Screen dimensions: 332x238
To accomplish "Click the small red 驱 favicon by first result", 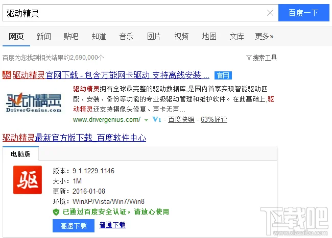I will (x=7, y=75).
